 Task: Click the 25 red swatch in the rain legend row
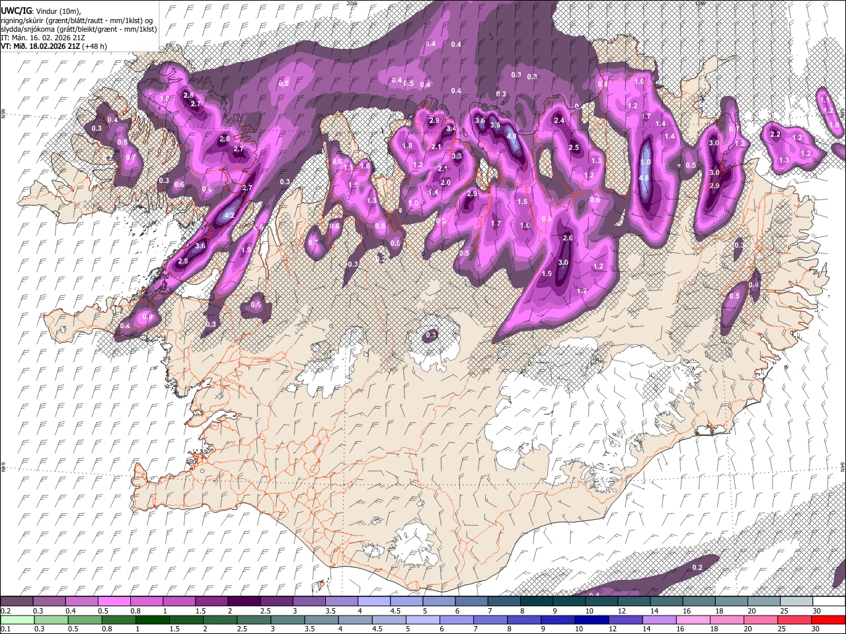[x=795, y=619]
